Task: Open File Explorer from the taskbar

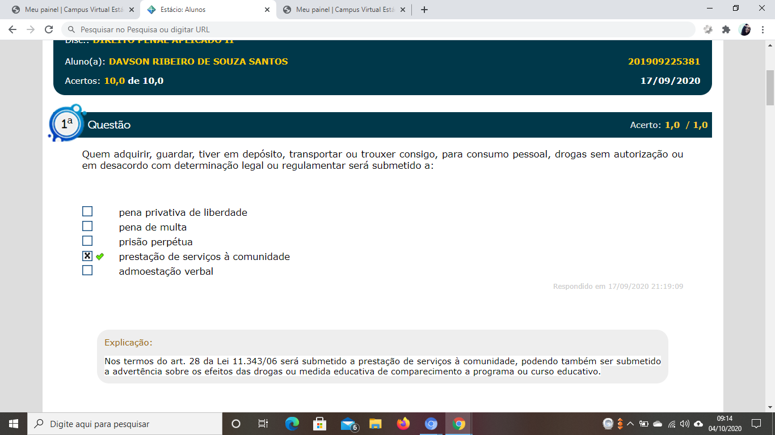Action: point(375,424)
